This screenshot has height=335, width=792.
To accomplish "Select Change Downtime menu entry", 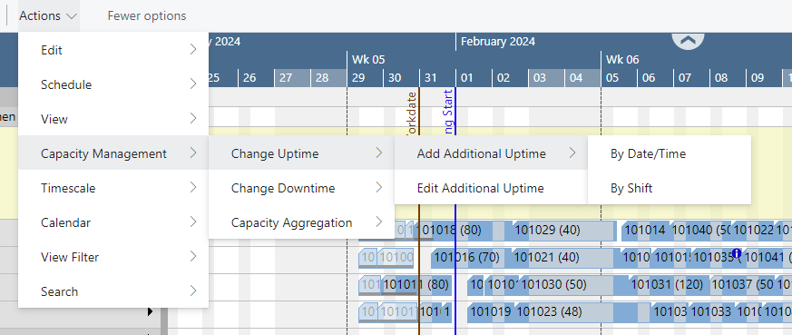I will (301, 188).
